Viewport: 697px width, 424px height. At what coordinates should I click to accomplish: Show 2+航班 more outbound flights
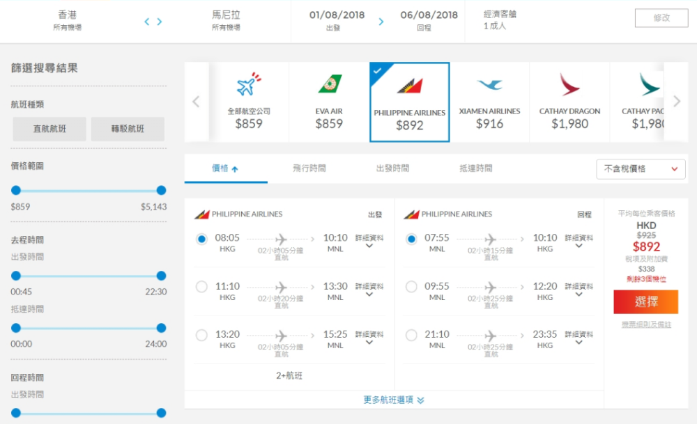(289, 375)
